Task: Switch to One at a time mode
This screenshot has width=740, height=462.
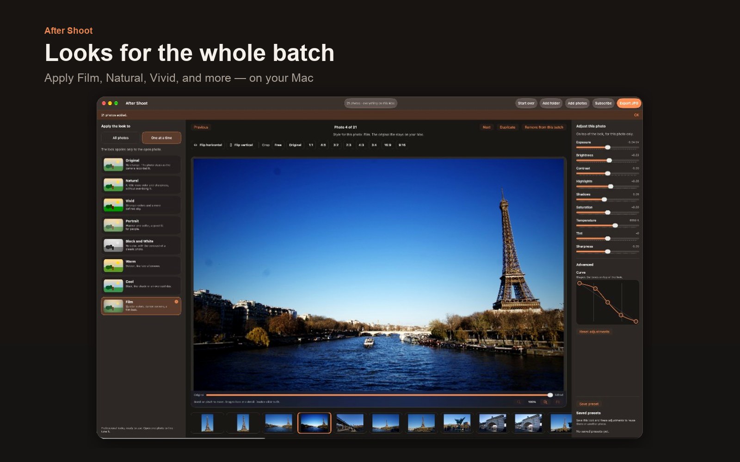Action: (x=161, y=138)
